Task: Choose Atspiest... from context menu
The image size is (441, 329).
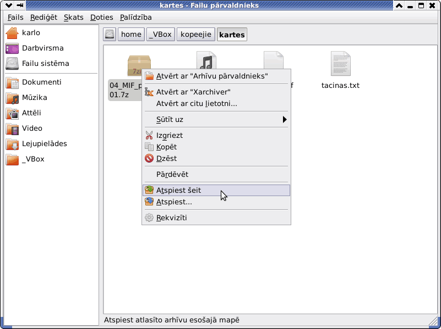Action: 216,202
